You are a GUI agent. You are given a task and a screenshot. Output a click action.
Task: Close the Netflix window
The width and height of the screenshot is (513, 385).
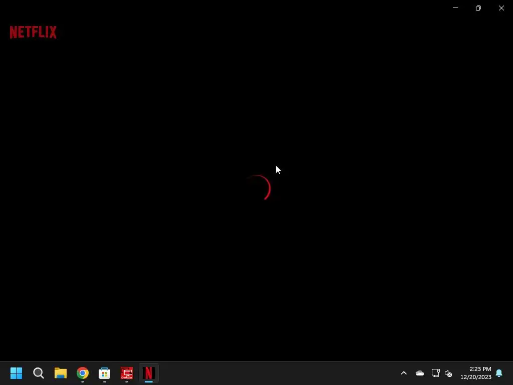pos(501,8)
